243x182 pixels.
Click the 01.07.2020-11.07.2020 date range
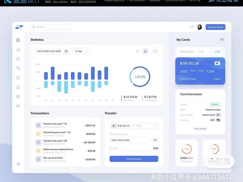pos(49,51)
